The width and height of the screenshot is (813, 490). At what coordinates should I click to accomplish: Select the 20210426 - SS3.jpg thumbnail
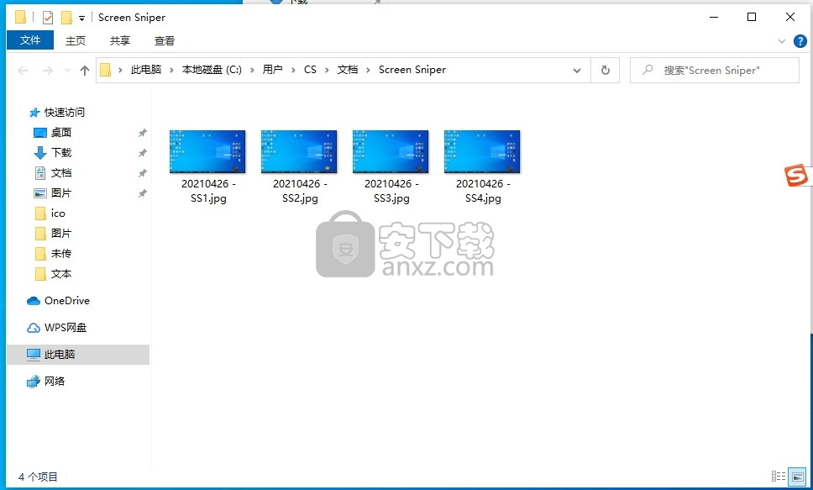[391, 151]
